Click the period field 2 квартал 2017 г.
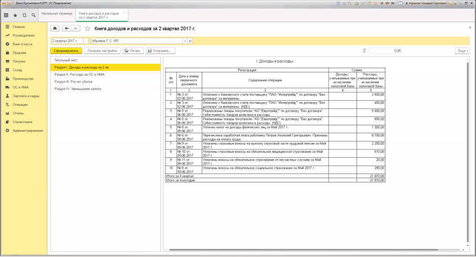 pyautogui.click(x=67, y=41)
